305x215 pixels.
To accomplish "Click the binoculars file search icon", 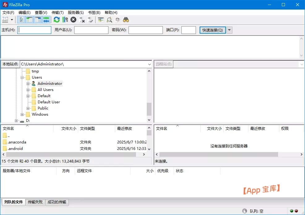I will [x=126, y=20].
